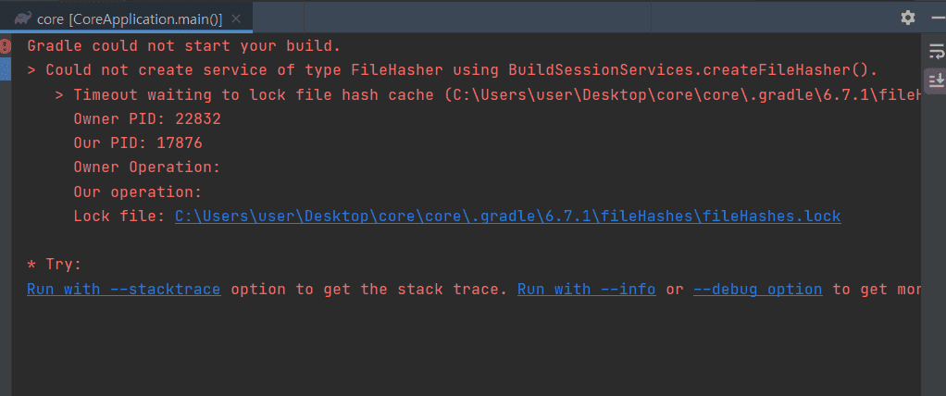Click Run with --info link
The image size is (946, 396).
point(587,289)
